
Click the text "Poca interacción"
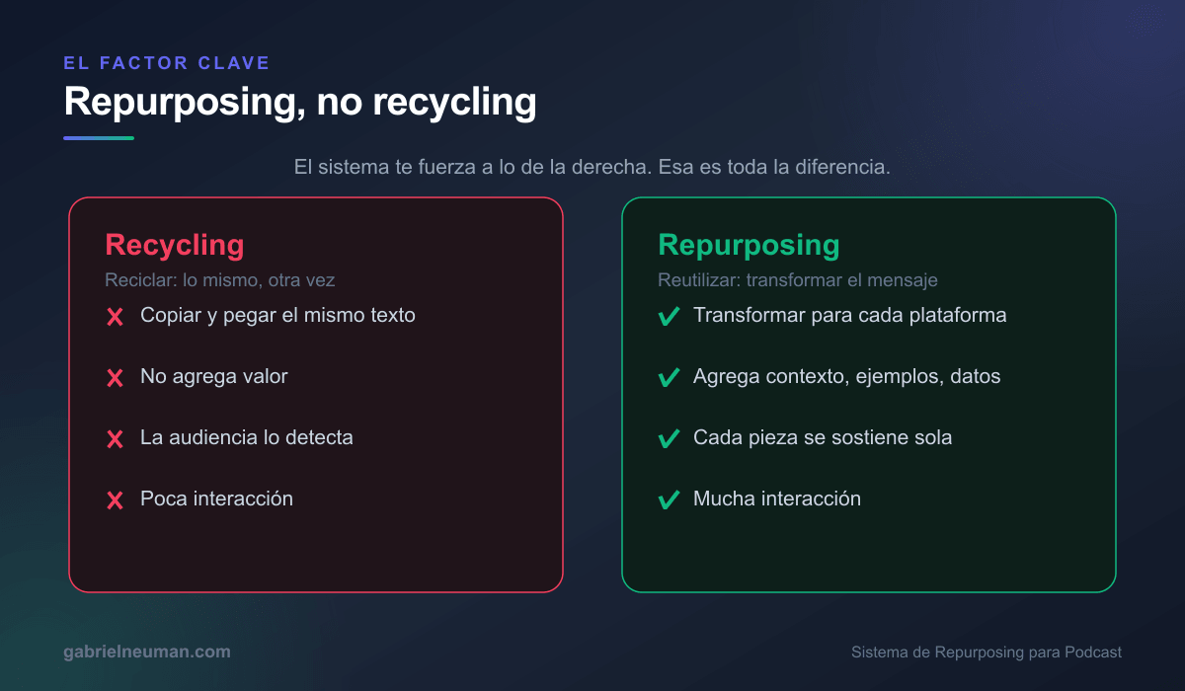(216, 499)
